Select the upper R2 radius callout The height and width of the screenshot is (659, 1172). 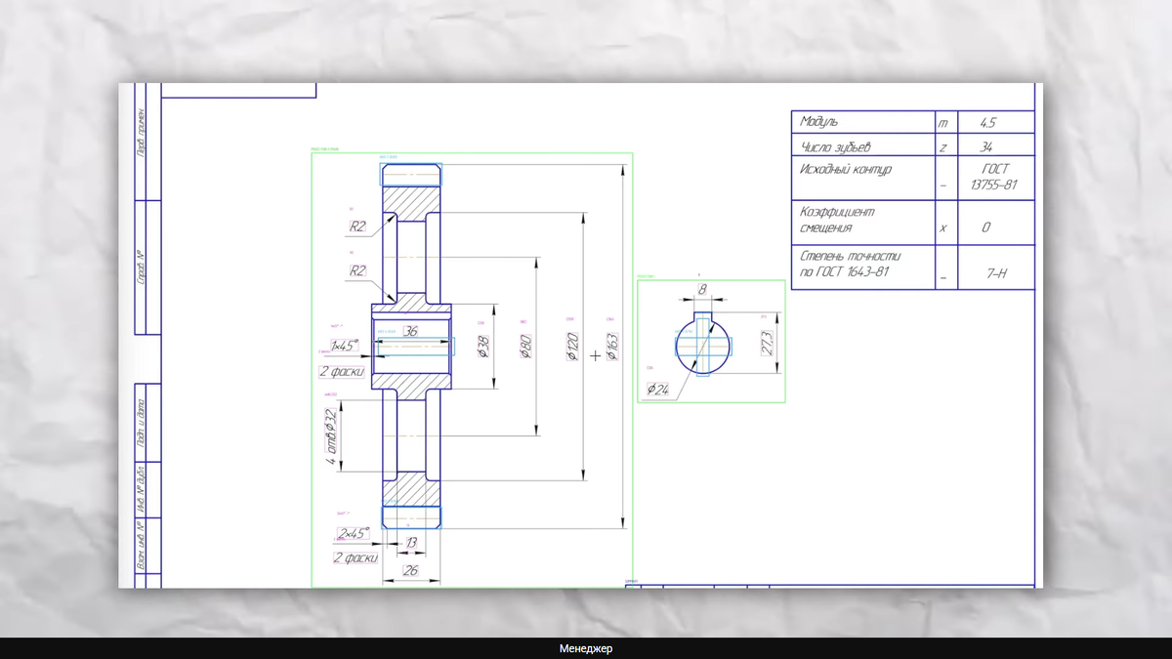[x=357, y=227]
